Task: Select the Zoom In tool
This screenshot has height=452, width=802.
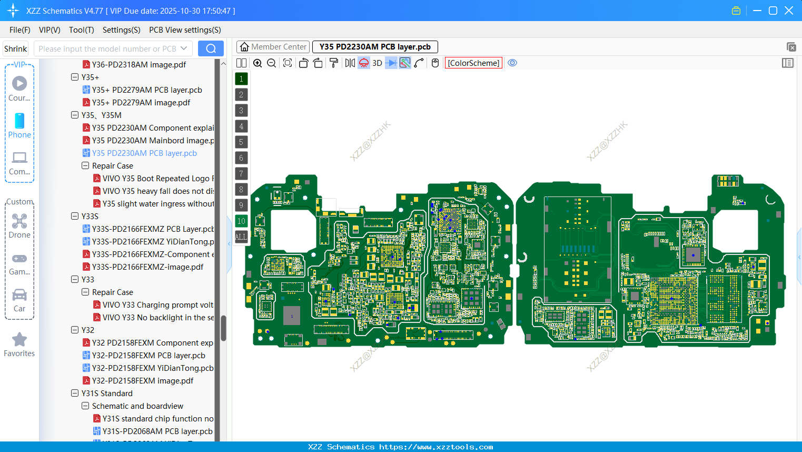Action: (258, 63)
